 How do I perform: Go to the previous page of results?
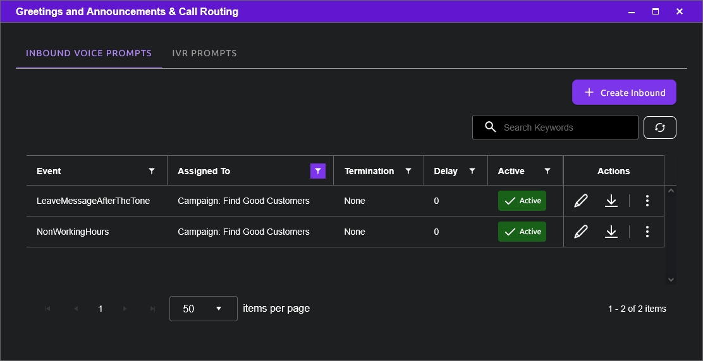[75, 309]
